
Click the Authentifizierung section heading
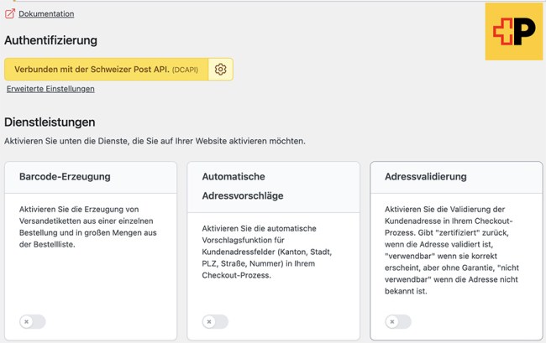click(50, 40)
